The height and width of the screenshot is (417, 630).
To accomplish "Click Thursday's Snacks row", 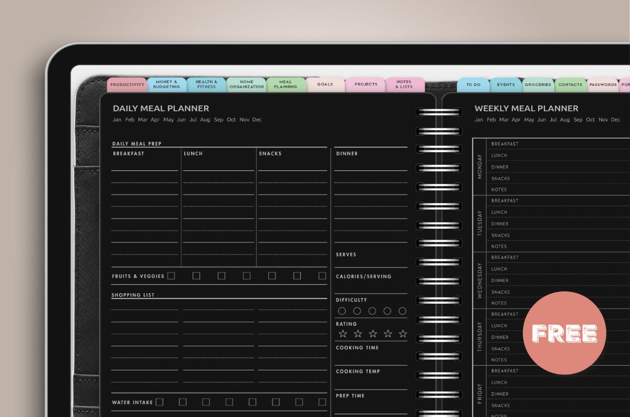I will tap(559, 348).
